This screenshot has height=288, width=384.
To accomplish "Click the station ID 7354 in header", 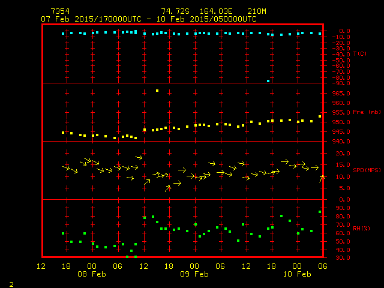I will point(60,11).
